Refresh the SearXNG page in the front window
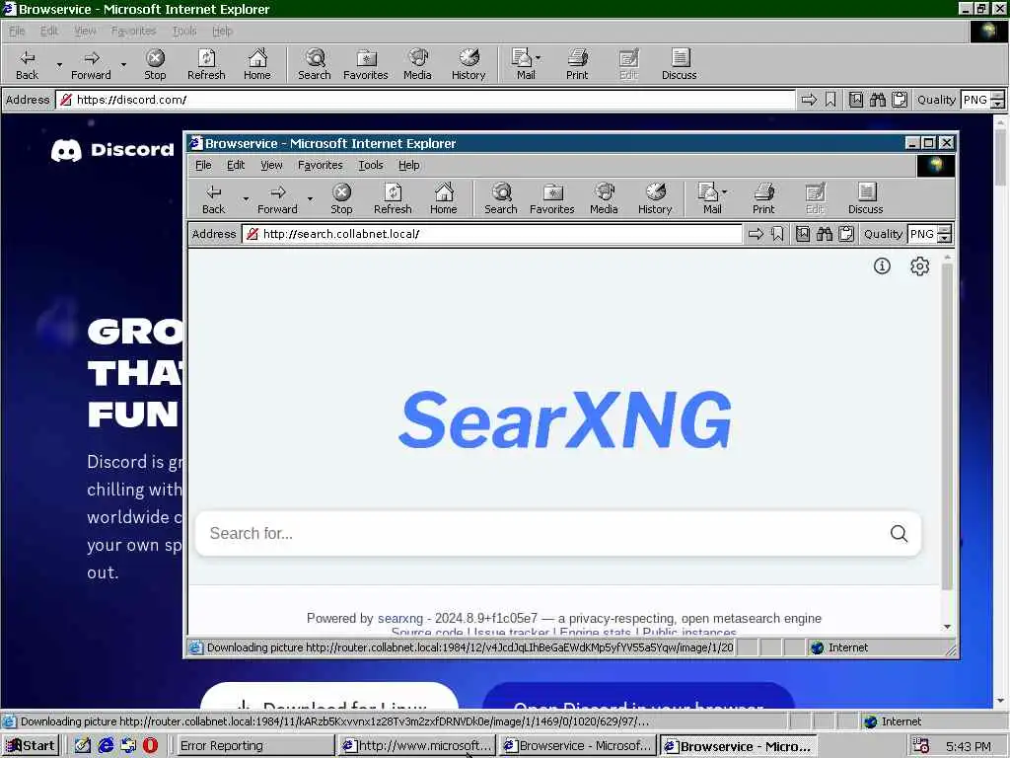Image resolution: width=1010 pixels, height=758 pixels. coord(393,199)
